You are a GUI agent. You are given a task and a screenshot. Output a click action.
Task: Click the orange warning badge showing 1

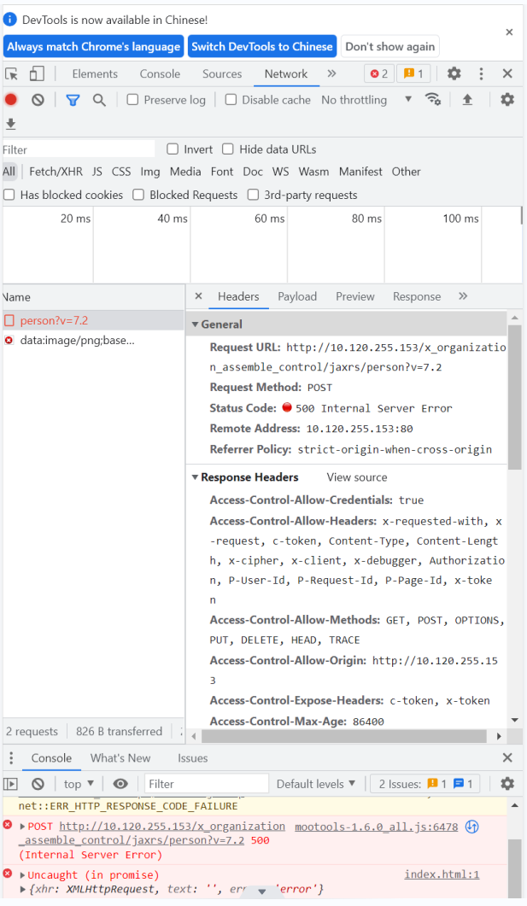(413, 73)
